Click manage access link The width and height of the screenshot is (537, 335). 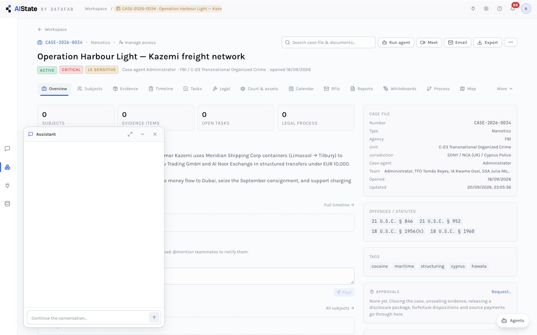click(137, 43)
